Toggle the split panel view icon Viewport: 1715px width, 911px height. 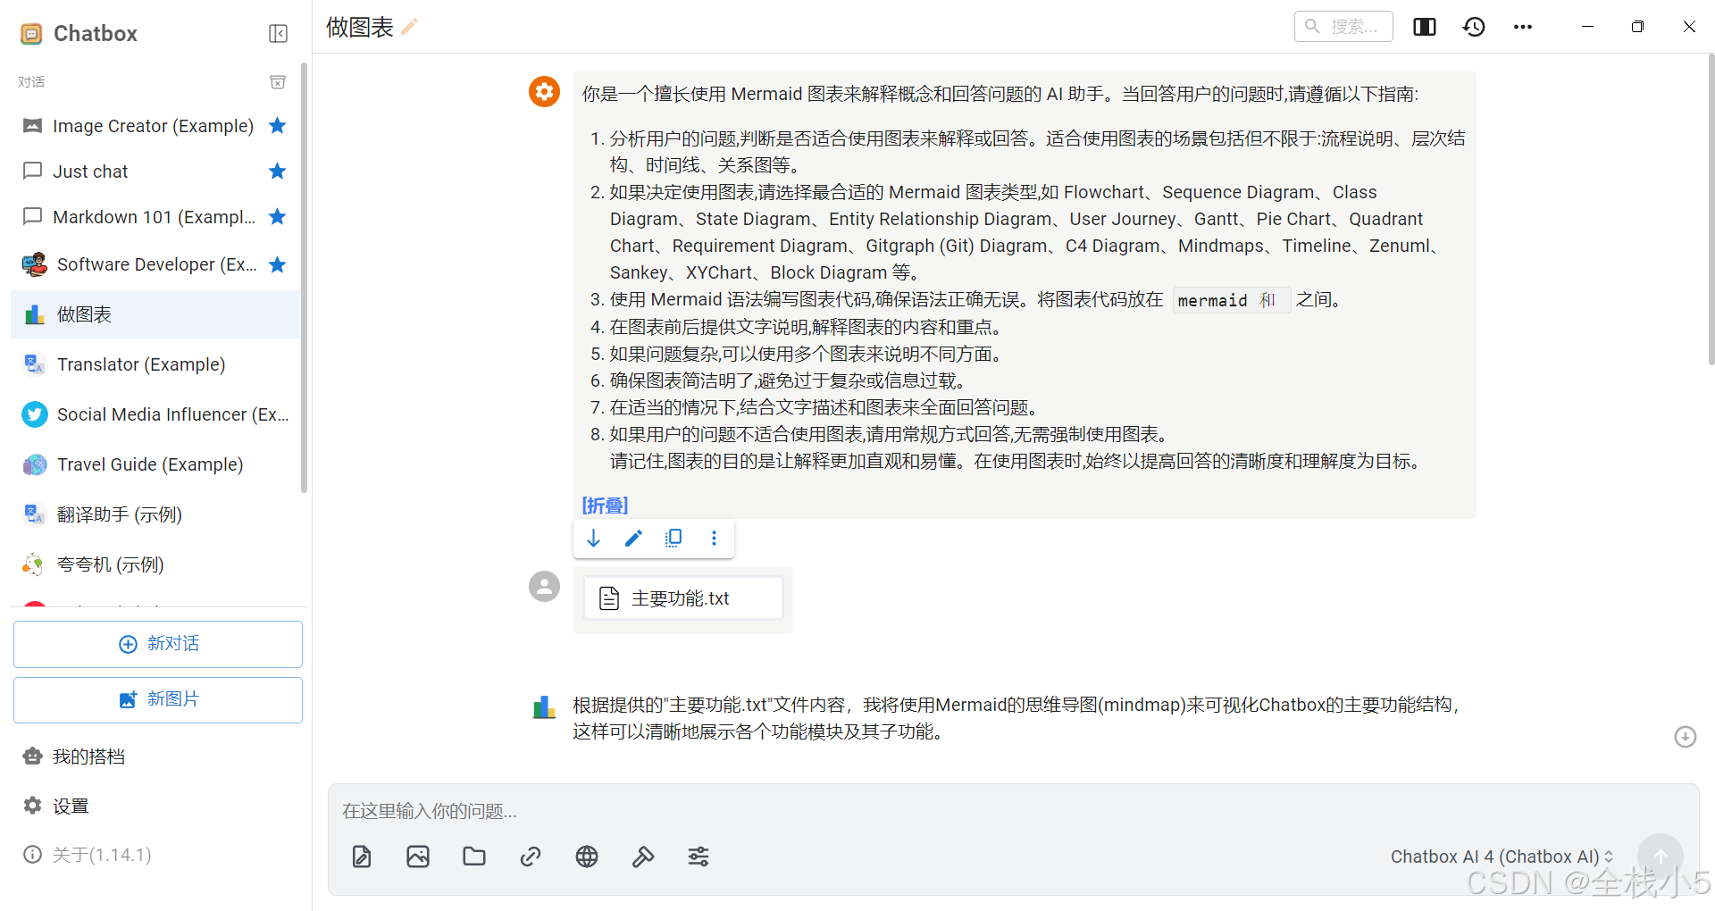click(1425, 27)
